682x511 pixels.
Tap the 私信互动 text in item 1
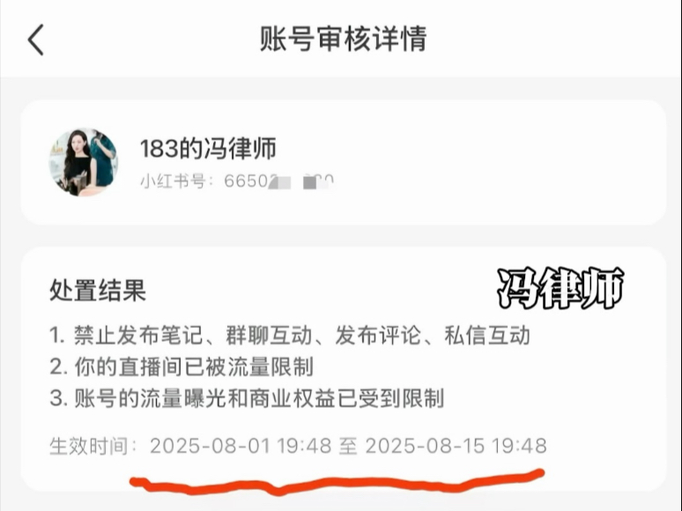pos(487,336)
